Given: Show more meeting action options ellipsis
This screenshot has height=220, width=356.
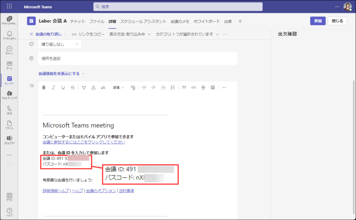Looking at the screenshot, I should [x=225, y=34].
